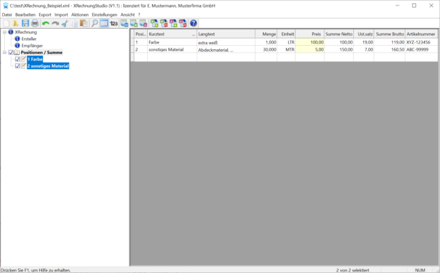Click the Kurztext cell 'sonstiges Material'
This screenshot has width=440, height=273.
(172, 50)
